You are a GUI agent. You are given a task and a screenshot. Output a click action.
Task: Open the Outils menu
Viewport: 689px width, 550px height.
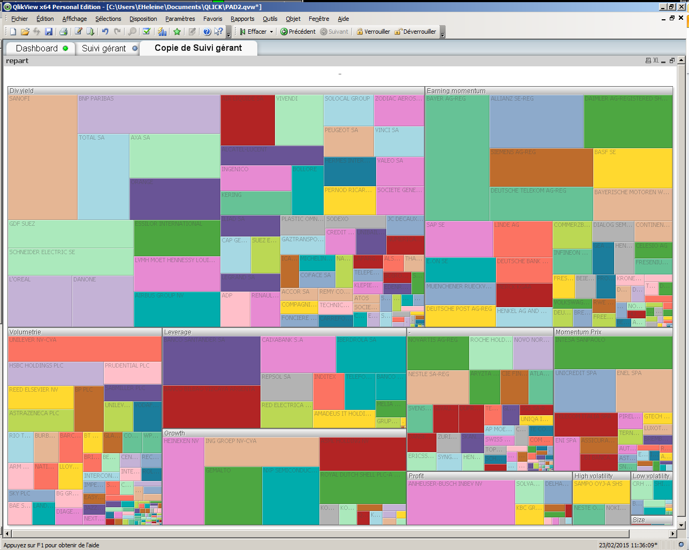pos(270,19)
